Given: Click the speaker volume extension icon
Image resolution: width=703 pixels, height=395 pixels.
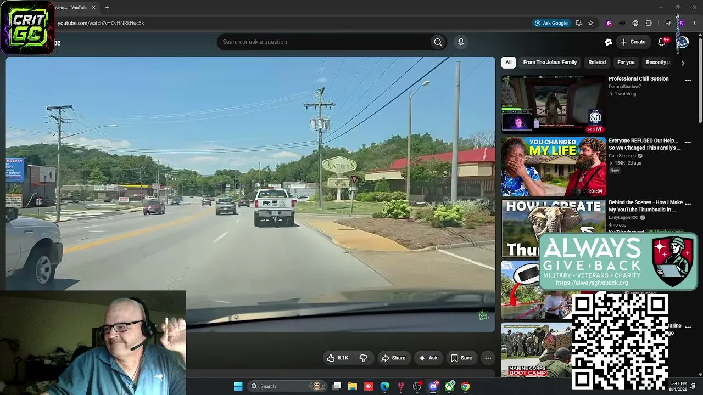Looking at the screenshot, I should (622, 23).
